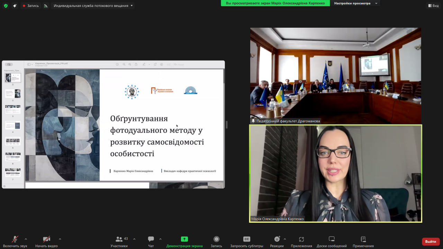The image size is (443, 249).
Task: Open the Чат panel
Action: click(x=151, y=241)
